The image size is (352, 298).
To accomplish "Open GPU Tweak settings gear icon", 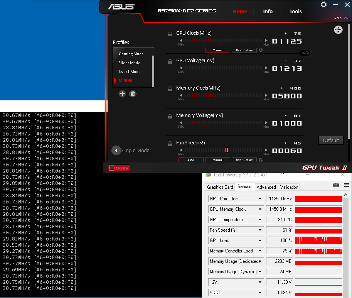I will point(323,5).
